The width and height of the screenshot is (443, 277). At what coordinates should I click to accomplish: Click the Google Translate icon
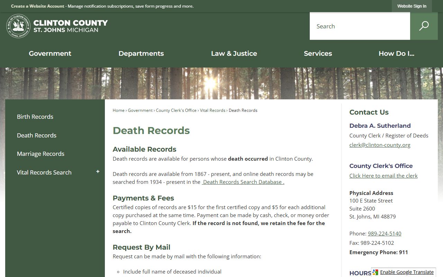coord(376,272)
